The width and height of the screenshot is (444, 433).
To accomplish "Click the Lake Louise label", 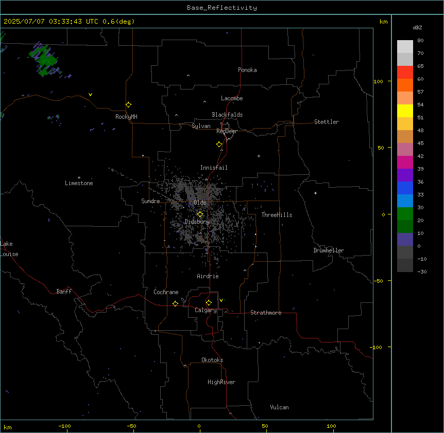I will click(x=8, y=249).
